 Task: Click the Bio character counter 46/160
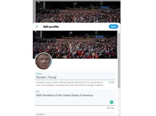[110, 108]
